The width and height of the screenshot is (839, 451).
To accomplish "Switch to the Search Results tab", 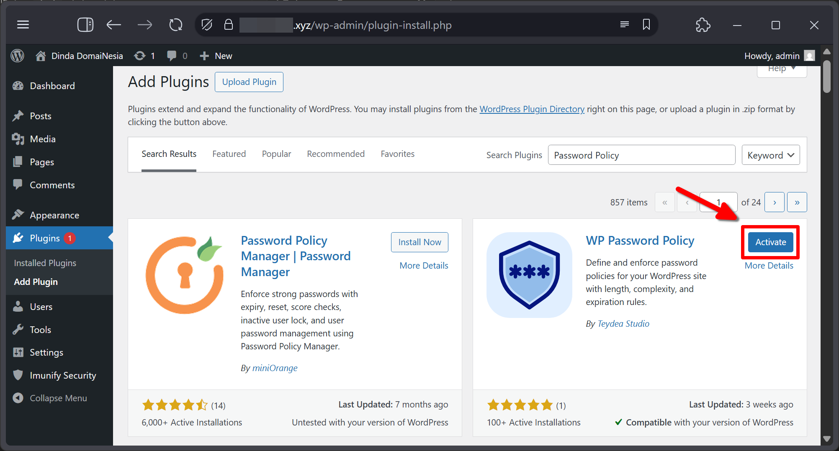I will 169,154.
